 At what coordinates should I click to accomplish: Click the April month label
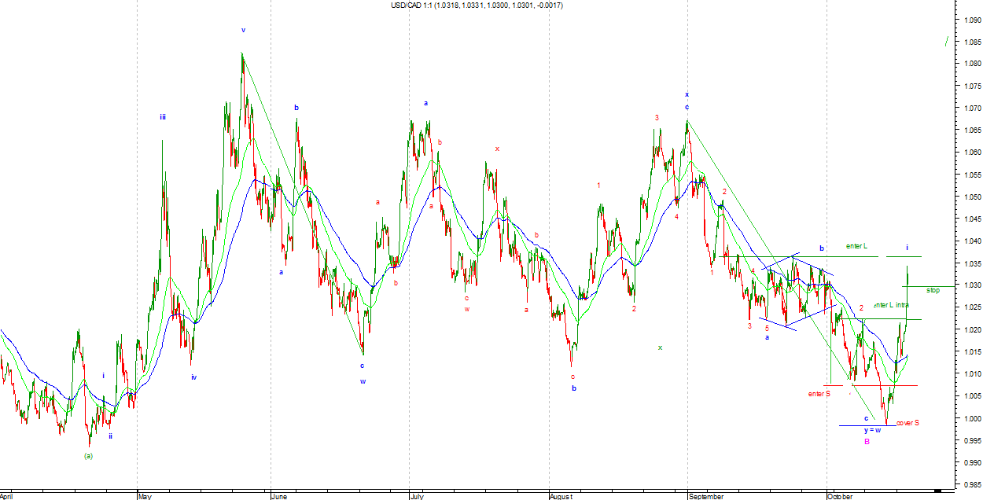click(x=6, y=496)
